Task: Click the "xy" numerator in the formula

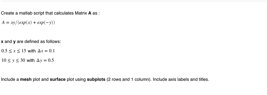Action: pos(13,23)
